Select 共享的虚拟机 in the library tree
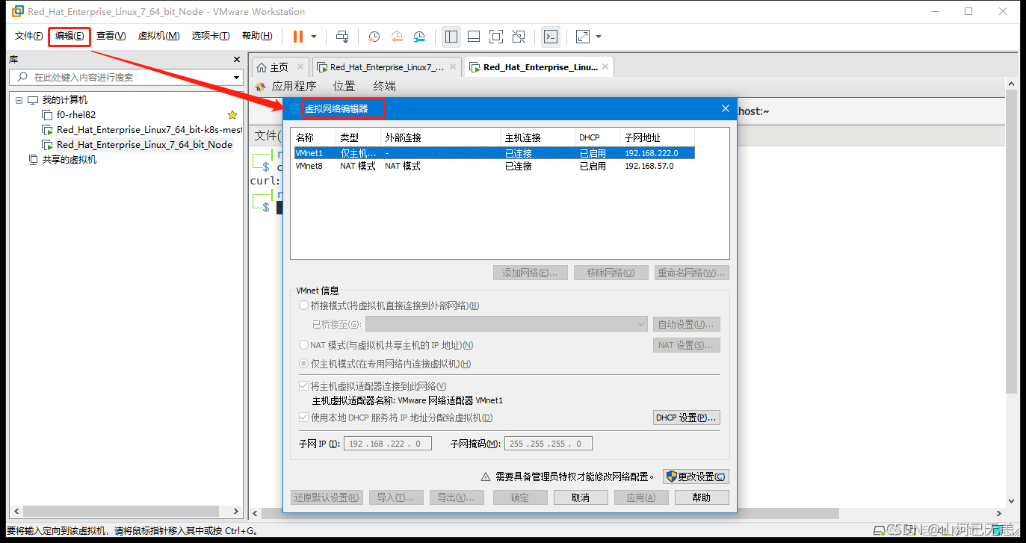Viewport: 1026px width, 543px height. 62,160
